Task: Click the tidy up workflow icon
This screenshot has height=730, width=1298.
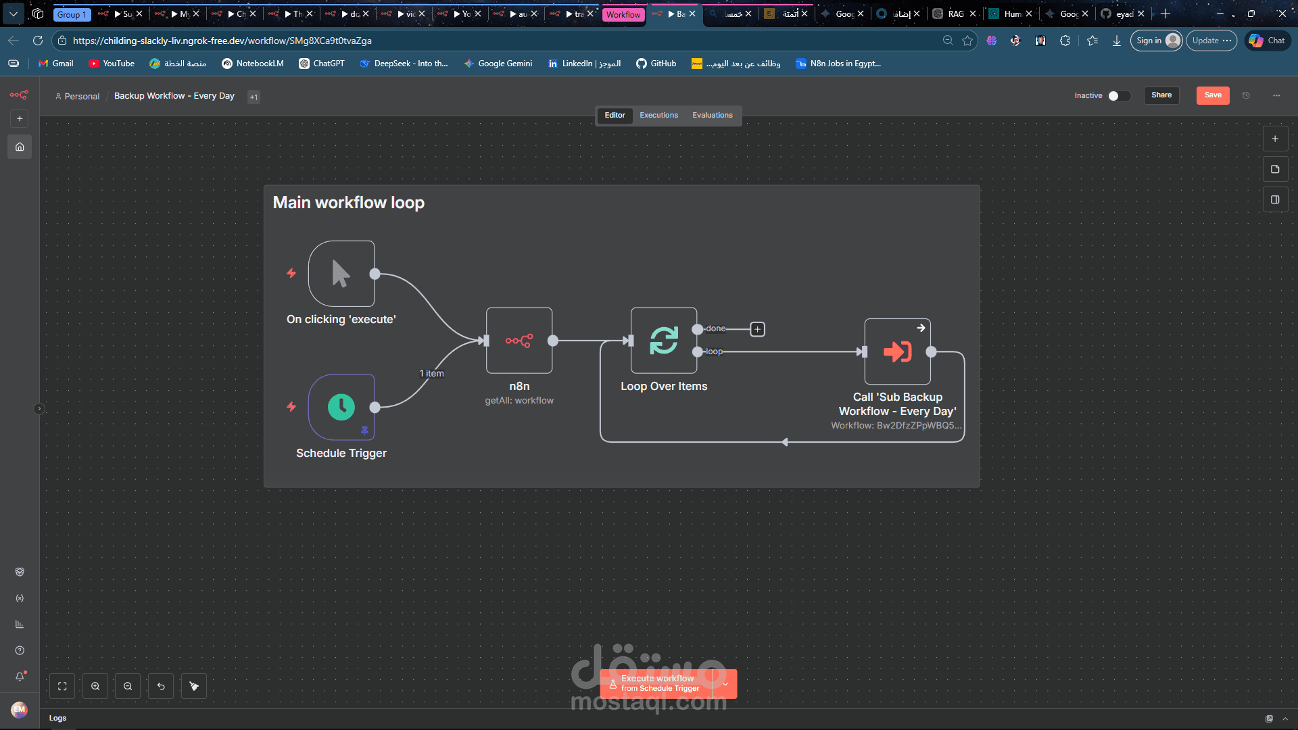Action: (194, 686)
